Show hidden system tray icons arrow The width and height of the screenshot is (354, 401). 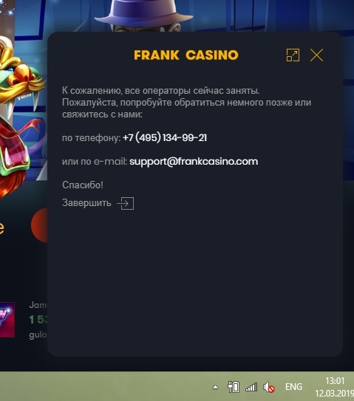point(216,387)
